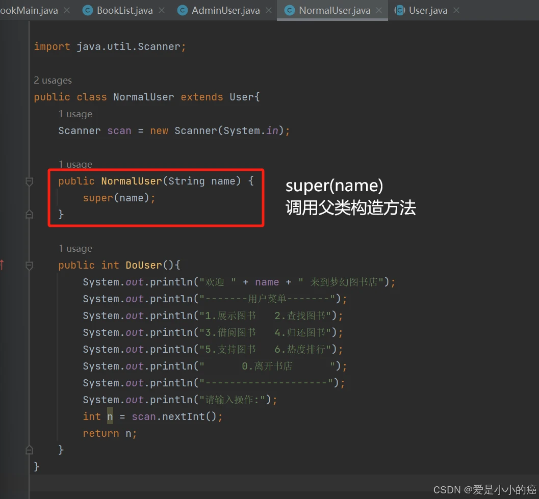Image resolution: width=539 pixels, height=499 pixels.
Task: Click the '3.借阅图书' println line
Action: coord(213,333)
